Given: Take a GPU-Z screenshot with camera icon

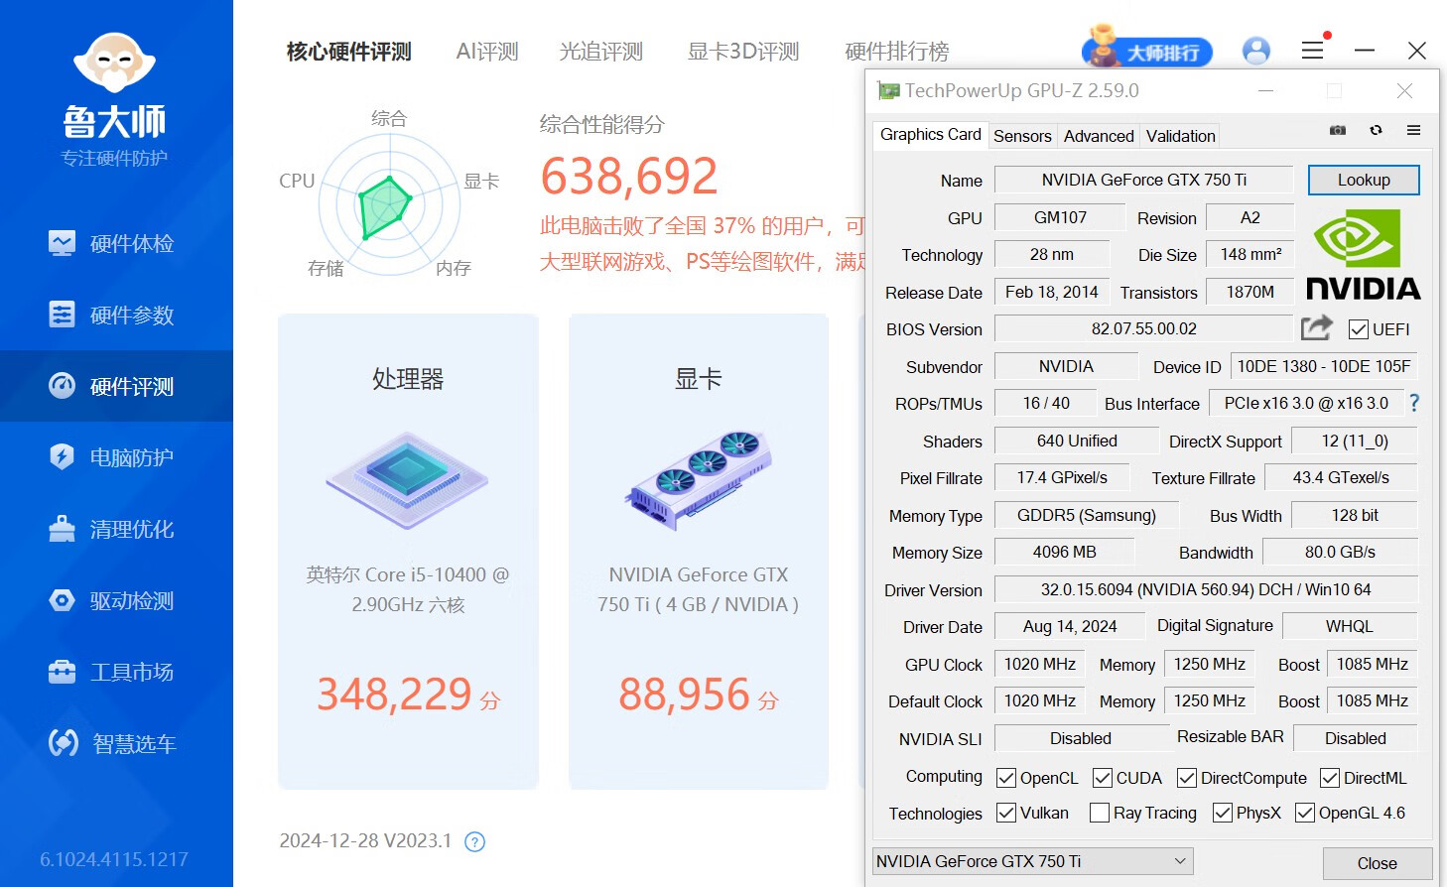Looking at the screenshot, I should click(x=1338, y=130).
